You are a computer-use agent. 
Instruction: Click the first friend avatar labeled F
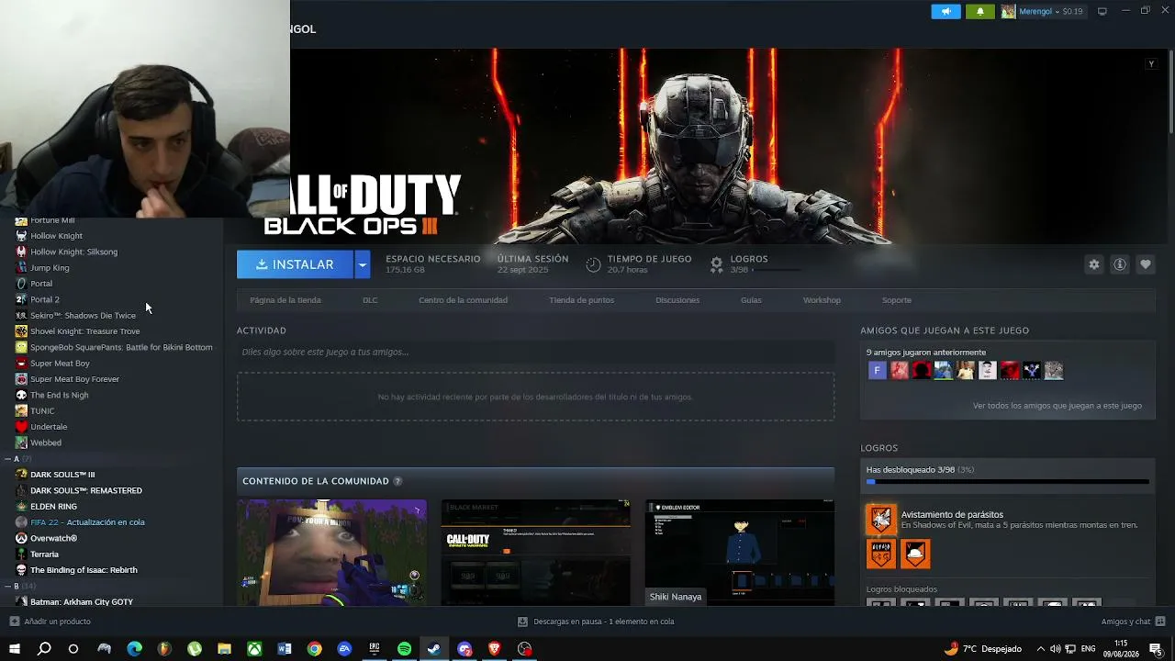click(878, 370)
